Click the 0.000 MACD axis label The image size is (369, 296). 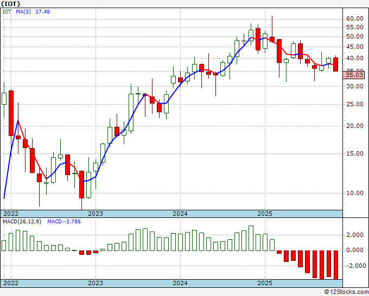coord(355,250)
